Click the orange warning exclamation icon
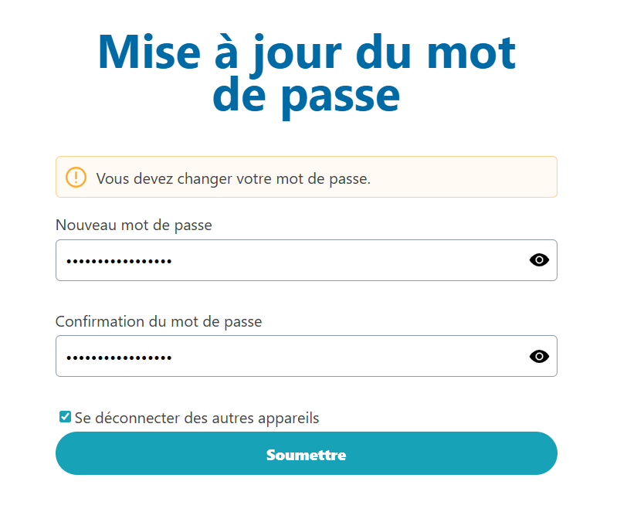This screenshot has width=627, height=505. pos(76,177)
